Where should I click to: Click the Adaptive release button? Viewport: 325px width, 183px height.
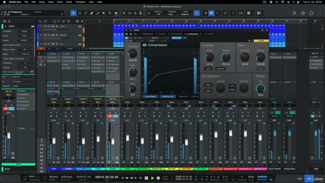coord(220,69)
